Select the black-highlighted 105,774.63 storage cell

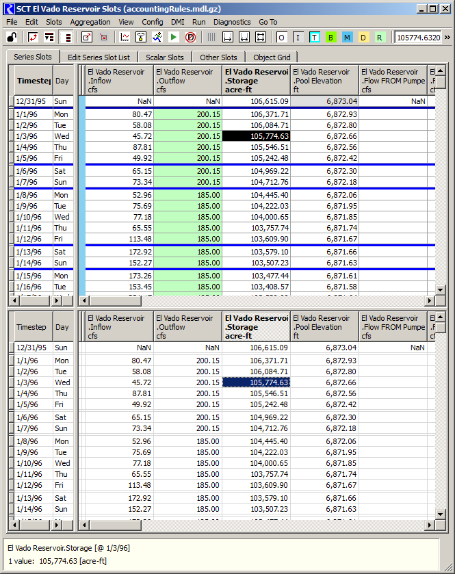(x=256, y=136)
